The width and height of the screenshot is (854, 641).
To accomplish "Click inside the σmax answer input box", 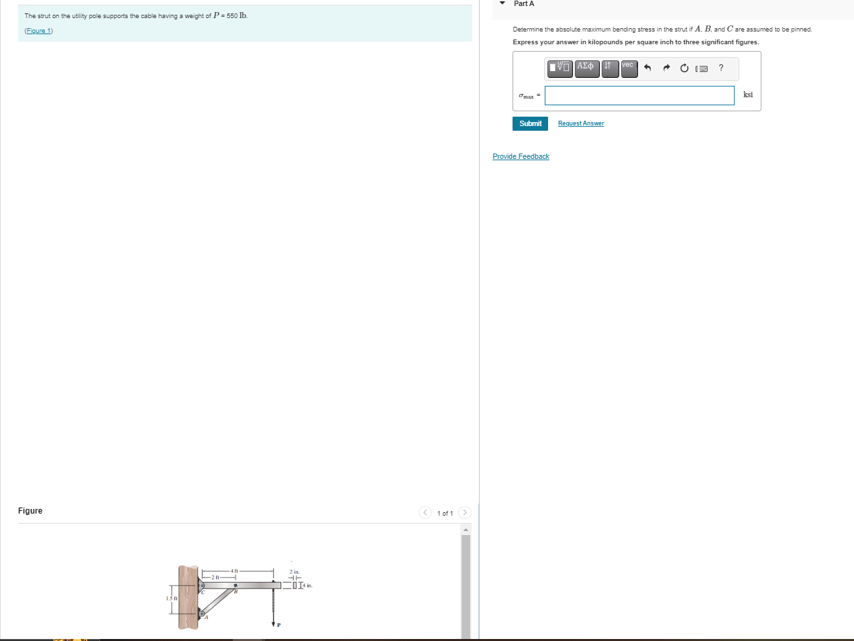I will pyautogui.click(x=639, y=95).
